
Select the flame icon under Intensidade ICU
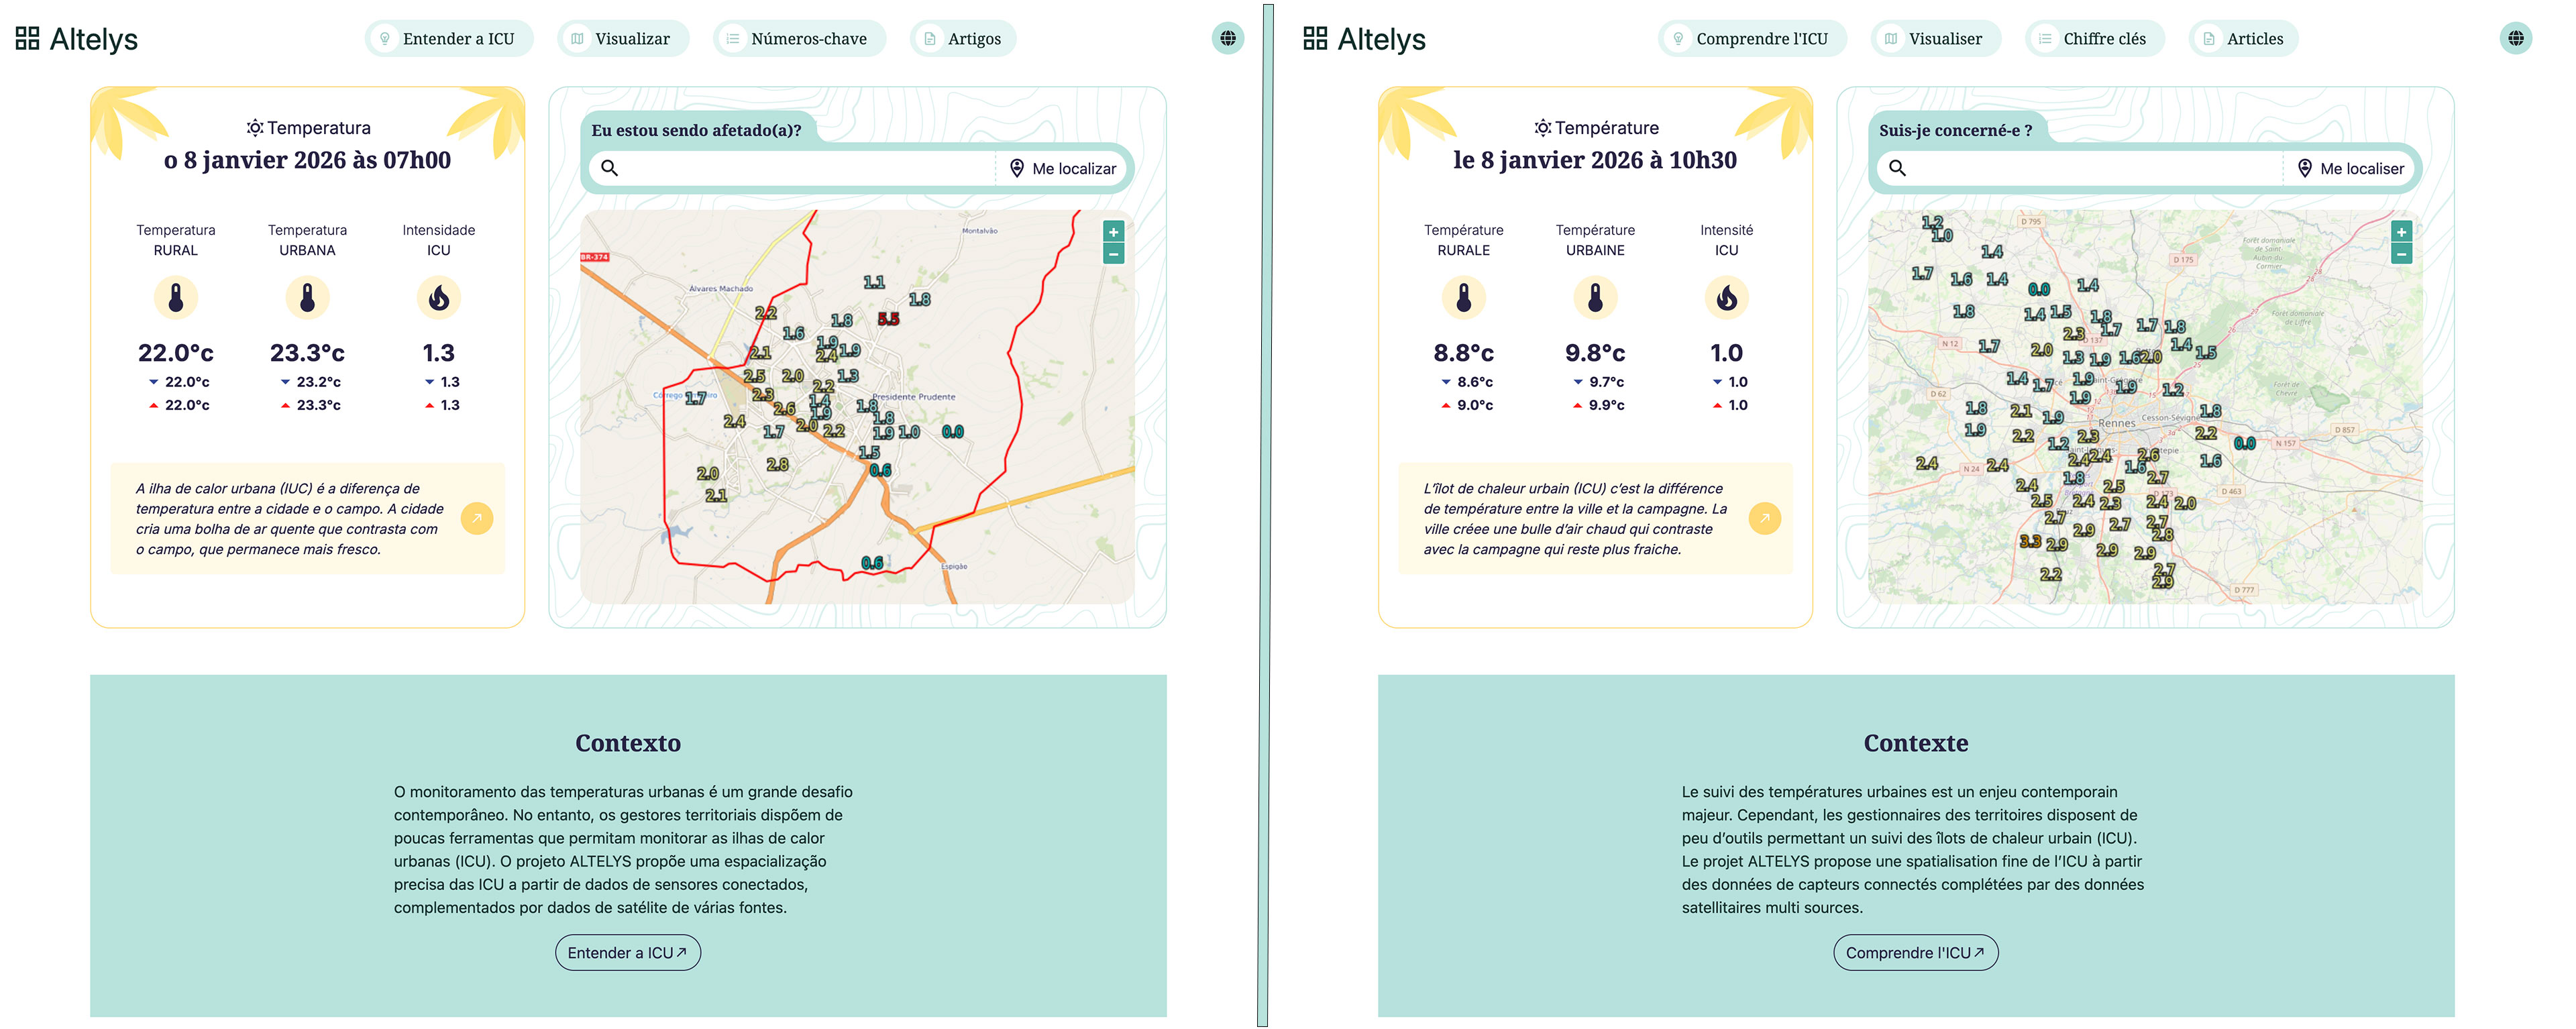coord(440,297)
